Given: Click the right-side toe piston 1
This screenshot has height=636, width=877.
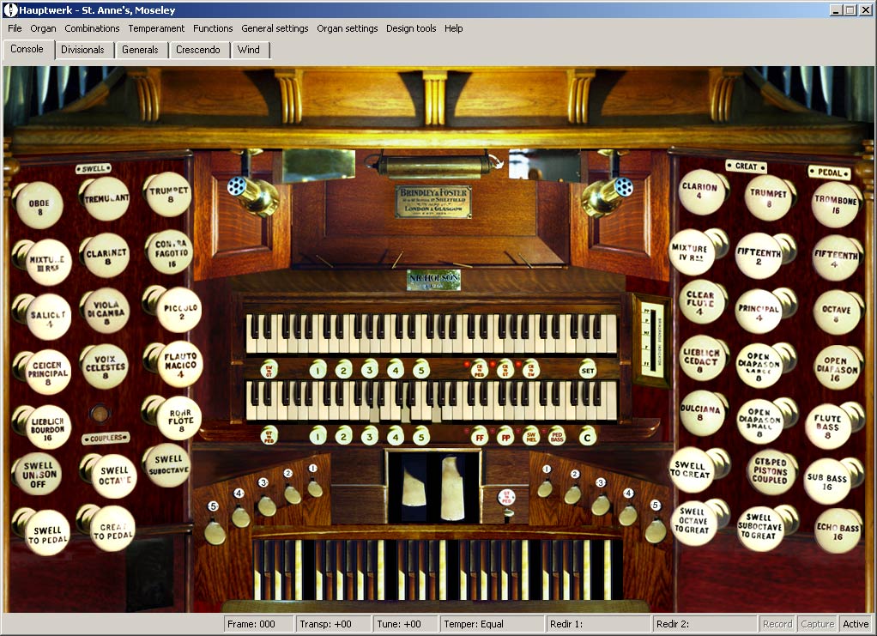Looking at the screenshot, I should pos(545,488).
